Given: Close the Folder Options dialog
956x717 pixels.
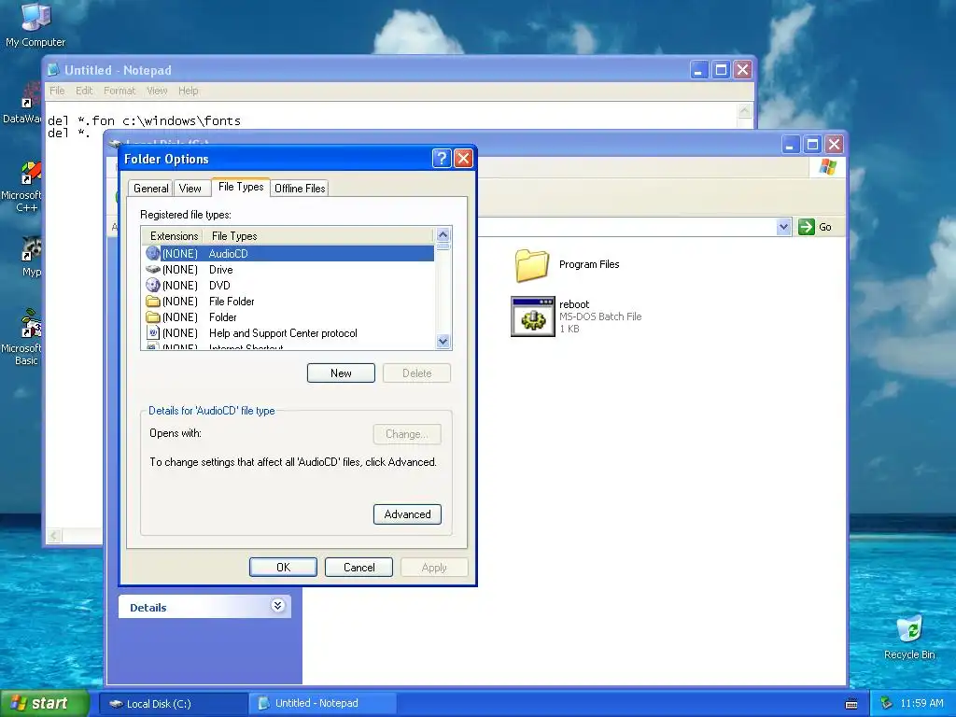Looking at the screenshot, I should (463, 159).
